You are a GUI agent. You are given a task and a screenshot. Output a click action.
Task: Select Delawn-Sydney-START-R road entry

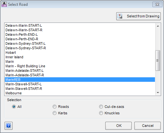pos(80,48)
